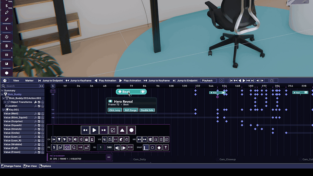Click the frame 1 playhead indicator
The image size is (313, 176).
pyautogui.click(x=53, y=86)
